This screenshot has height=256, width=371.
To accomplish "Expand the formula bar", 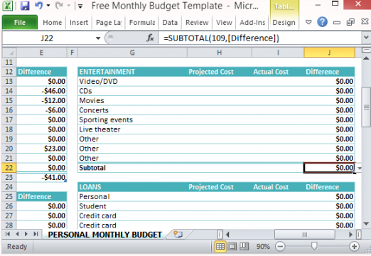I will (x=366, y=38).
